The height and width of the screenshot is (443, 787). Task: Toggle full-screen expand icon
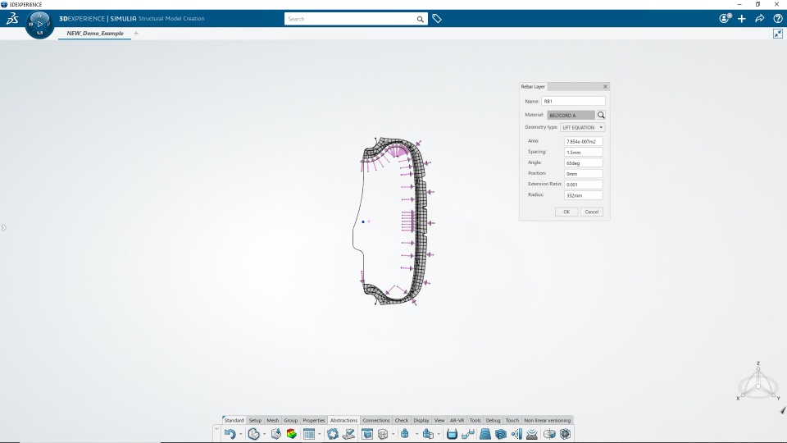(777, 34)
